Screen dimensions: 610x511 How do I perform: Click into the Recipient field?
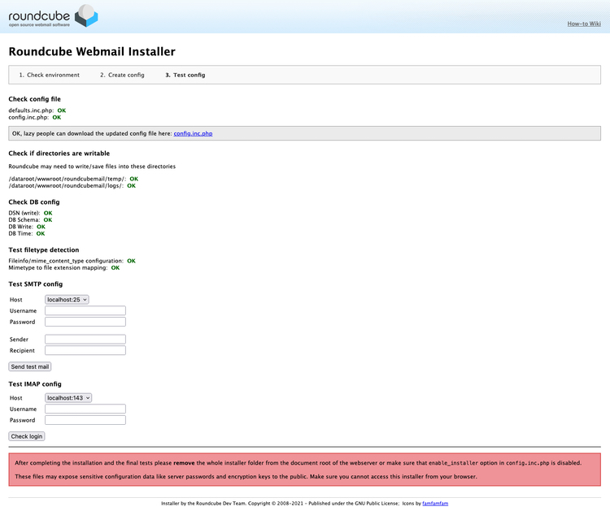85,350
